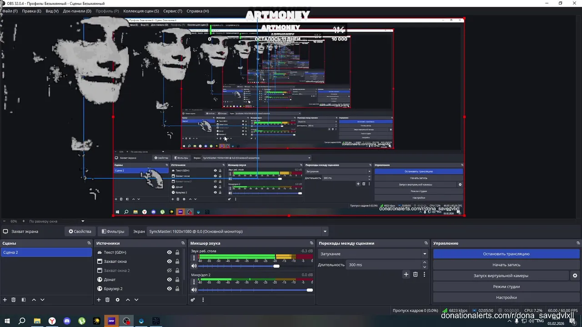Open the Вид menu

point(52,11)
